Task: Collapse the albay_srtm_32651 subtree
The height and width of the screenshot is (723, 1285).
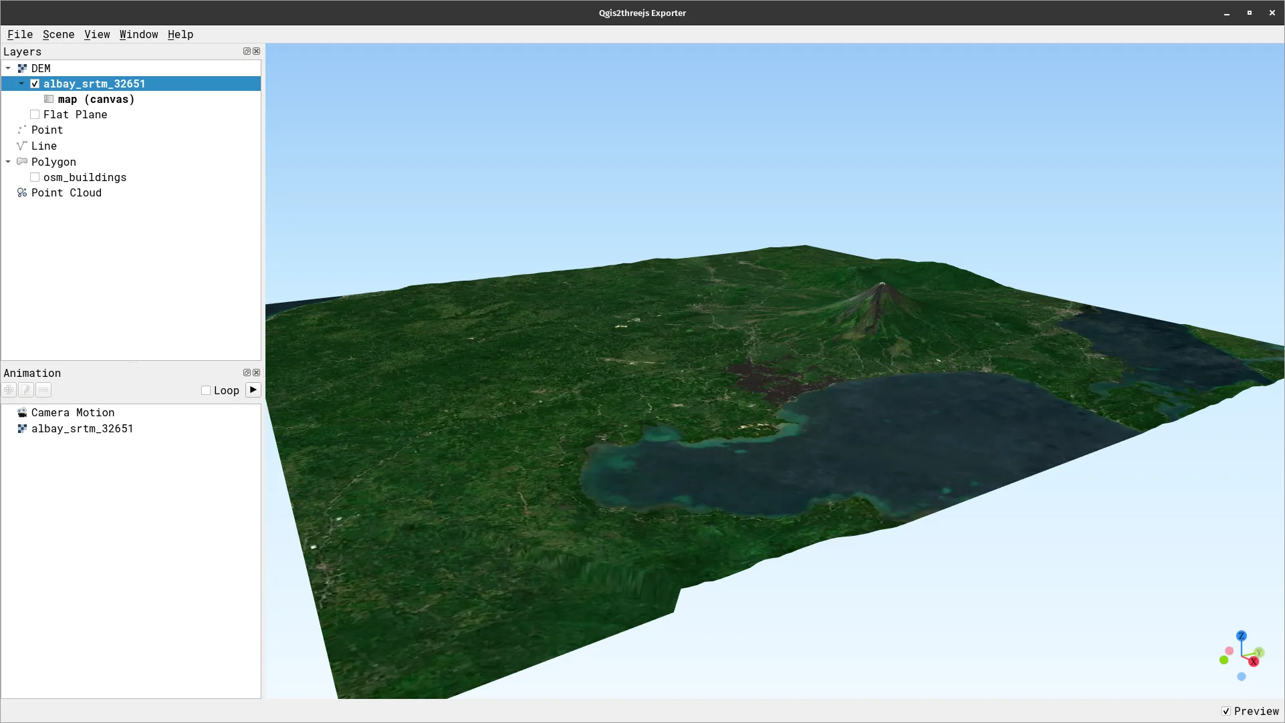Action: click(21, 84)
